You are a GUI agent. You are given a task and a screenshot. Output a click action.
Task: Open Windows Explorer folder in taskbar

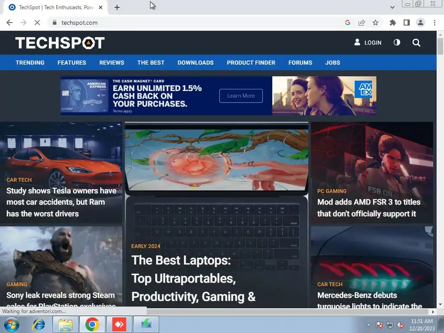pos(65,324)
